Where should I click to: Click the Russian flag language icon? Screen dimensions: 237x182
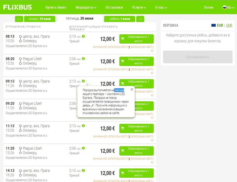(x=224, y=7)
